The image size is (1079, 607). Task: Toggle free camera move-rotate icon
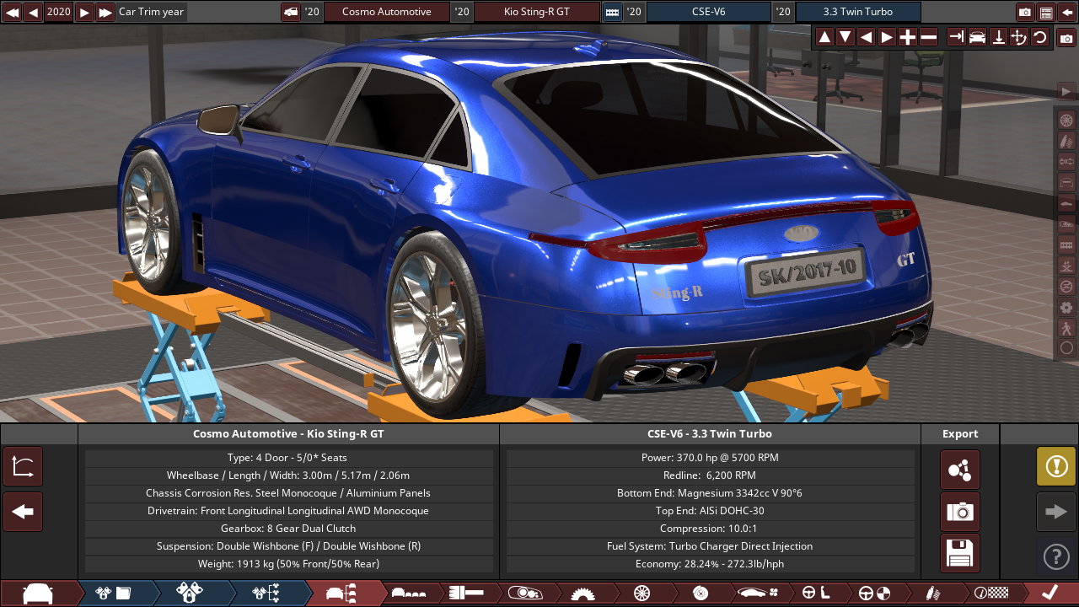(1018, 37)
